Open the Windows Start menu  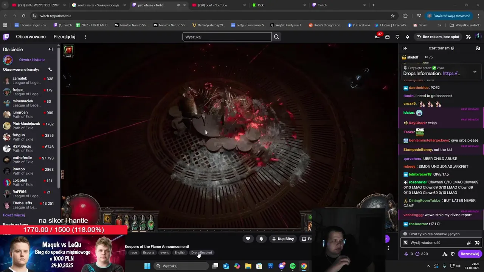[147, 266]
